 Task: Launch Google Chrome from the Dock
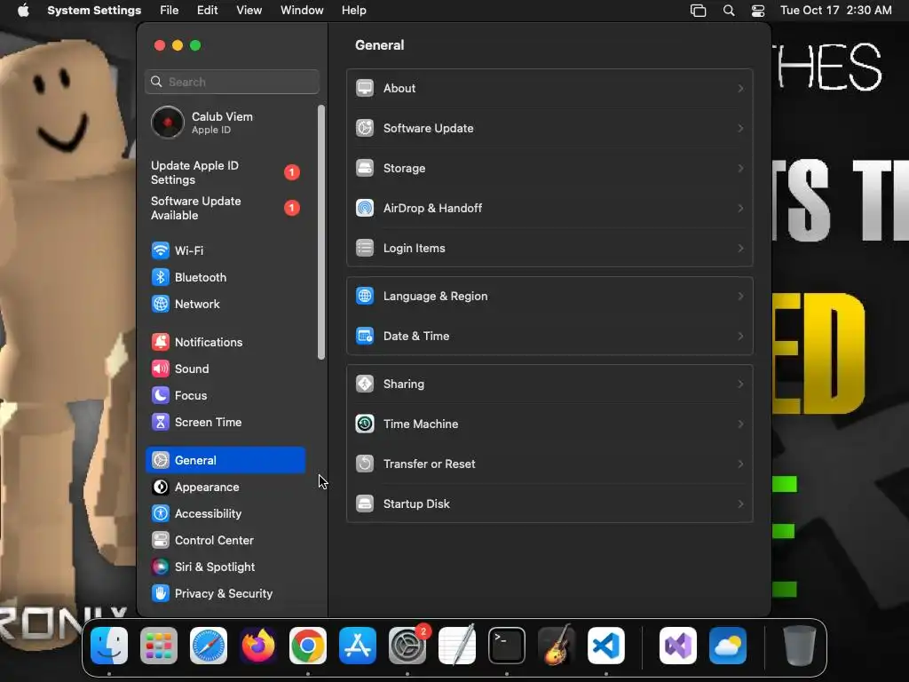308,646
